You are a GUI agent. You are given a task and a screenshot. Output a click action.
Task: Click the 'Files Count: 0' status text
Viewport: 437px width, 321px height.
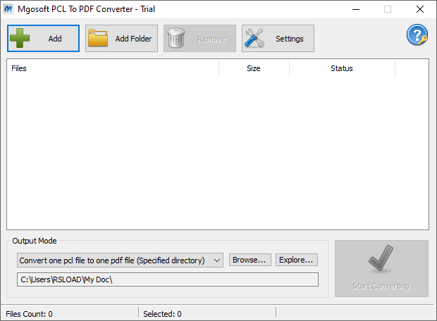click(29, 314)
